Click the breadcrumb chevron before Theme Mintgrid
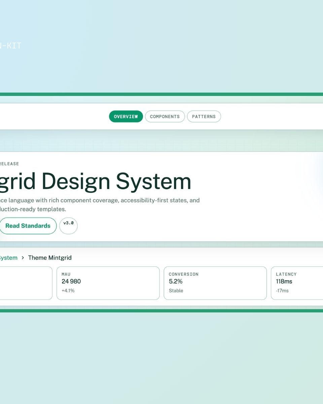The width and height of the screenshot is (323, 404). (23, 258)
